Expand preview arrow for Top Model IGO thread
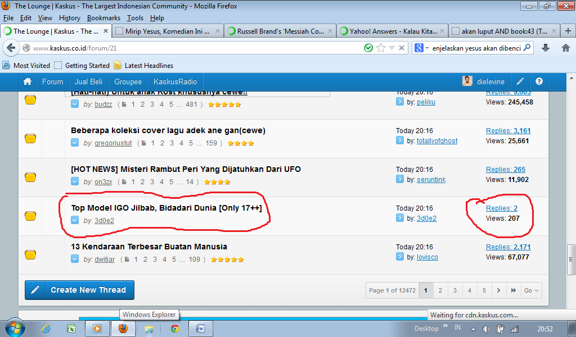576x337 pixels. point(75,220)
